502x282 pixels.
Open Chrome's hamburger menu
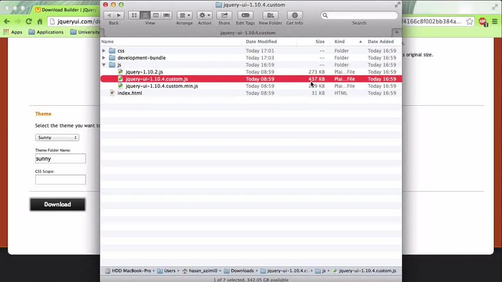[494, 22]
